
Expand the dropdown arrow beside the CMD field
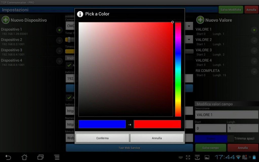[189, 26]
